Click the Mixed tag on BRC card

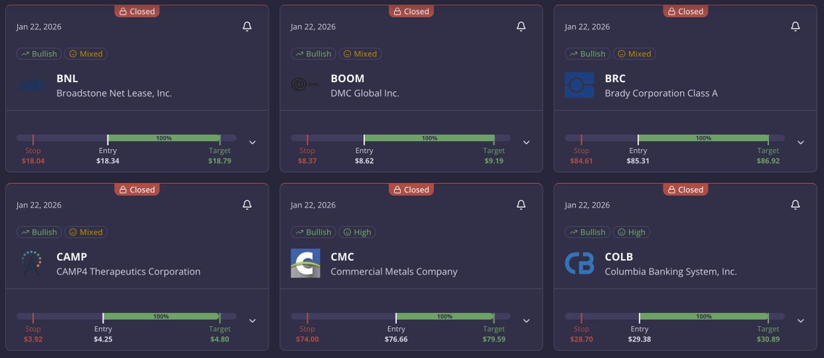634,53
